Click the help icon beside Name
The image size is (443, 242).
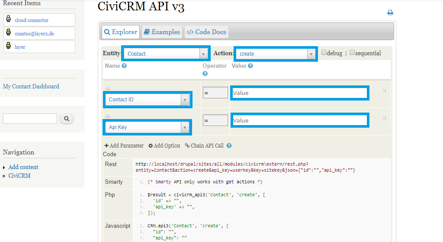point(124,66)
